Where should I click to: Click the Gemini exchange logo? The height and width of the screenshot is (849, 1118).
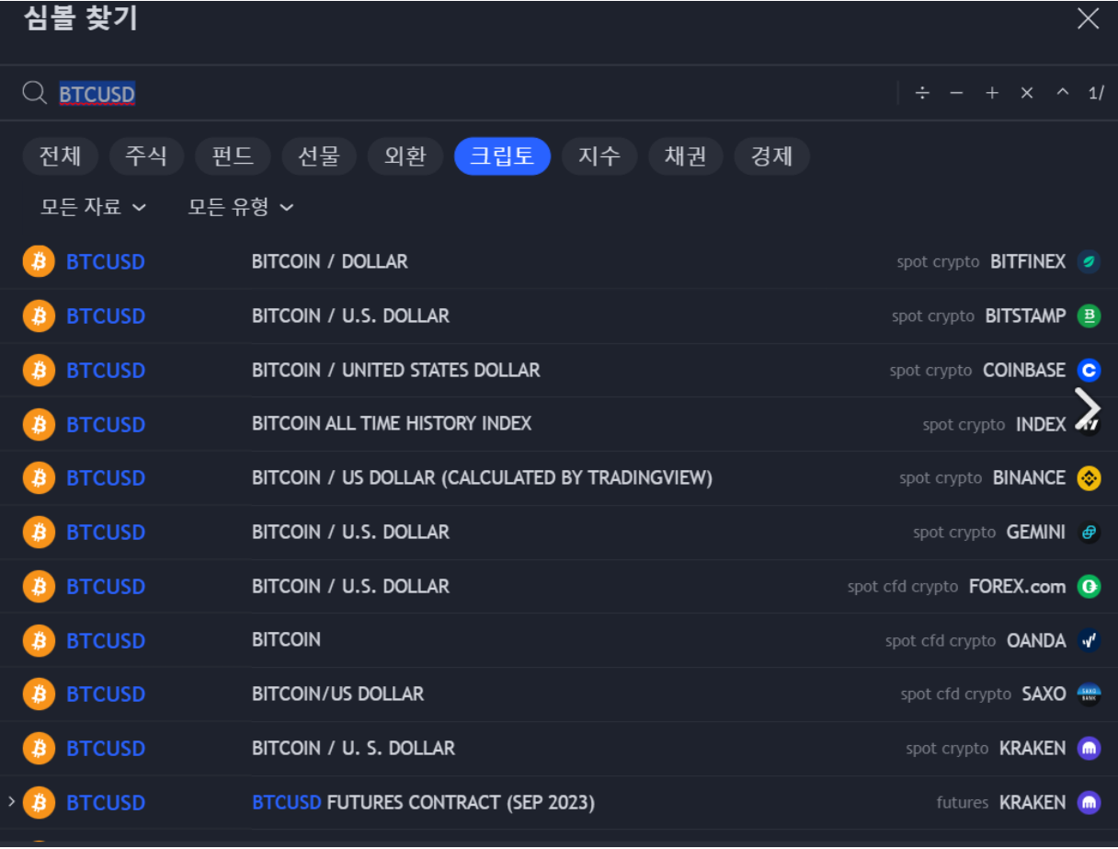pyautogui.click(x=1089, y=532)
